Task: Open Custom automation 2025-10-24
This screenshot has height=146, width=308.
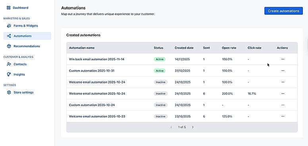Action: tap(92, 105)
